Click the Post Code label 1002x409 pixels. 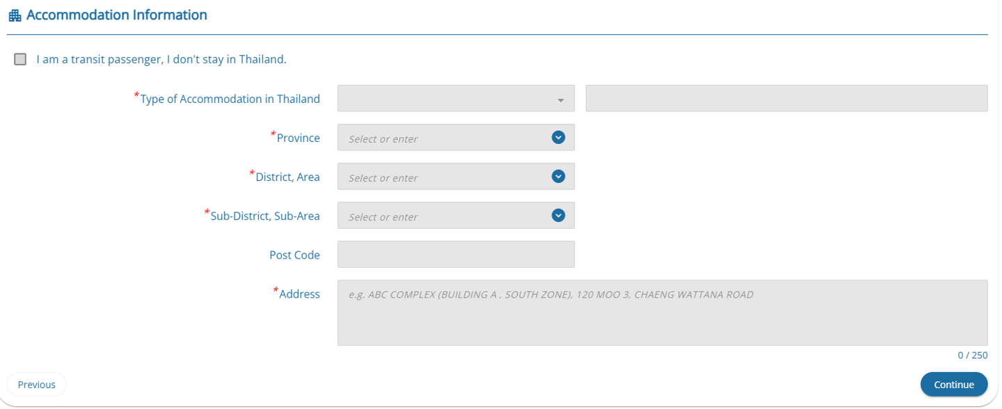294,255
